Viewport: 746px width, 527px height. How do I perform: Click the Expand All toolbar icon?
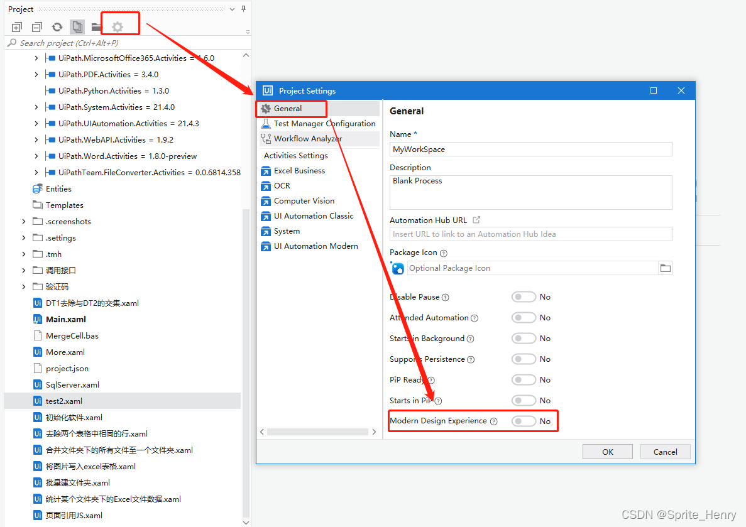click(x=16, y=27)
